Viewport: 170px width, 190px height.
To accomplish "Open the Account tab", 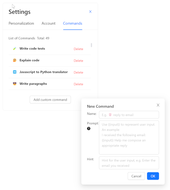I will 49,23.
